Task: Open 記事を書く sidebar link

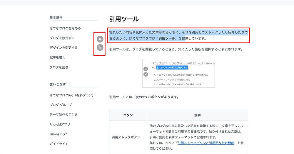Action: tap(57, 57)
